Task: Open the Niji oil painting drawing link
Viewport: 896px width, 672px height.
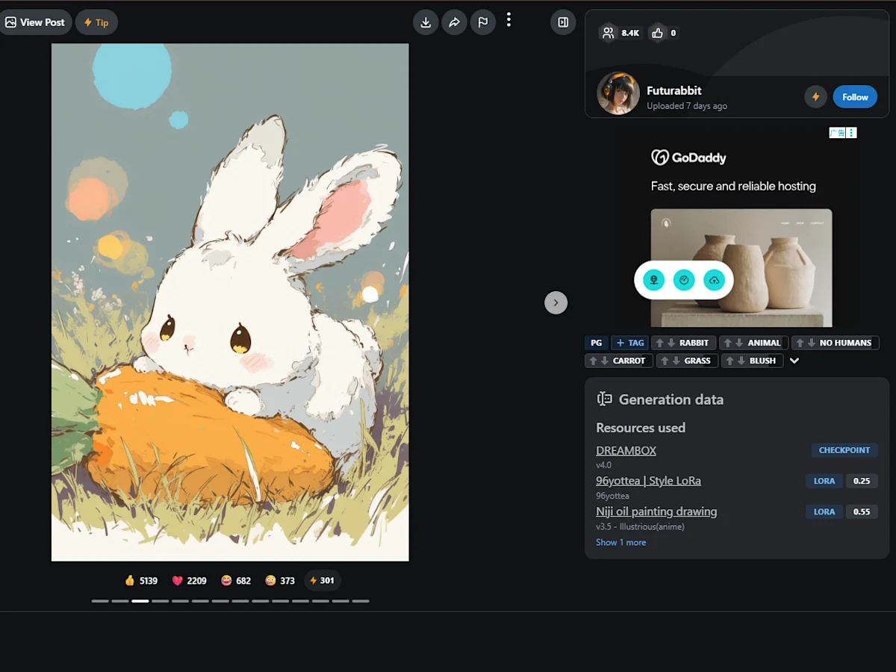Action: [656, 511]
